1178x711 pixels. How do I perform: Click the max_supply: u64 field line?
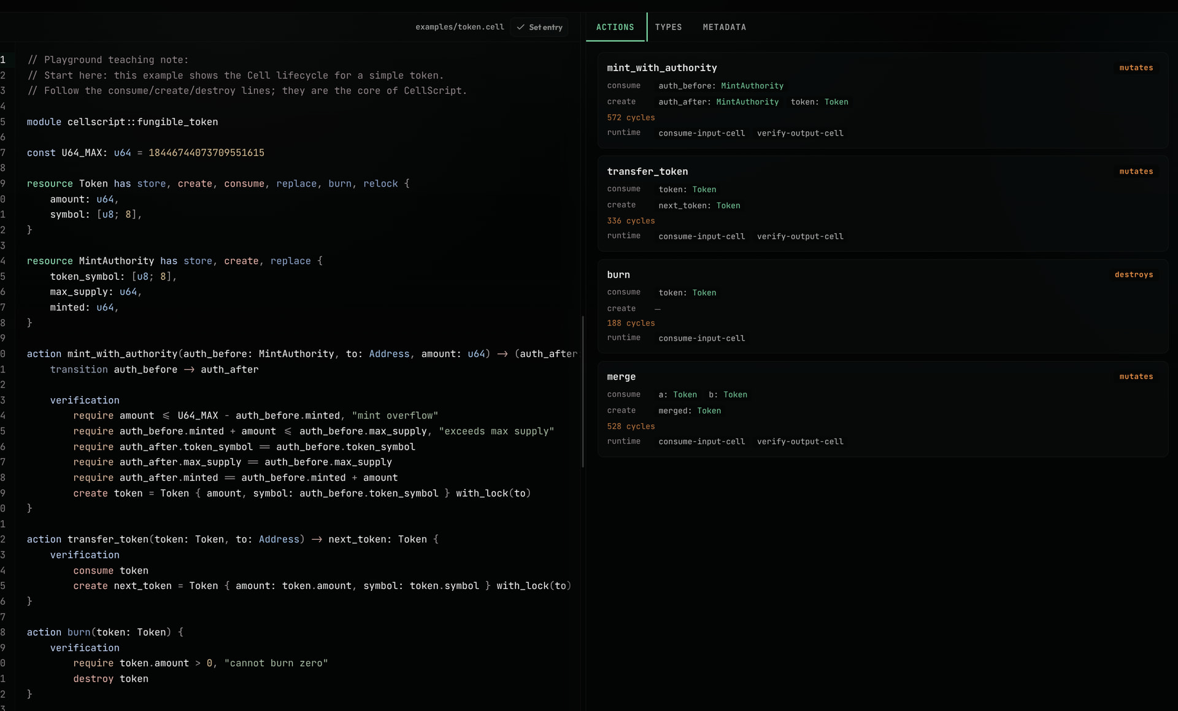pos(96,291)
